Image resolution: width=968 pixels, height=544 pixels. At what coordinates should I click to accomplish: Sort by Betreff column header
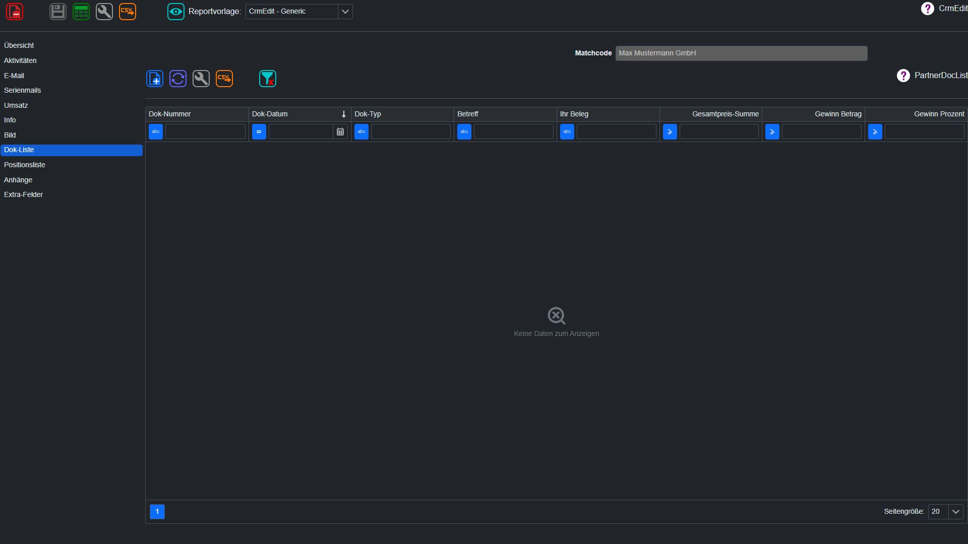click(x=505, y=114)
